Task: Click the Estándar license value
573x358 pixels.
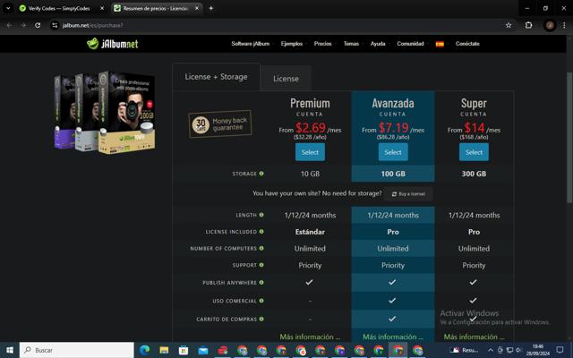Action: click(310, 232)
